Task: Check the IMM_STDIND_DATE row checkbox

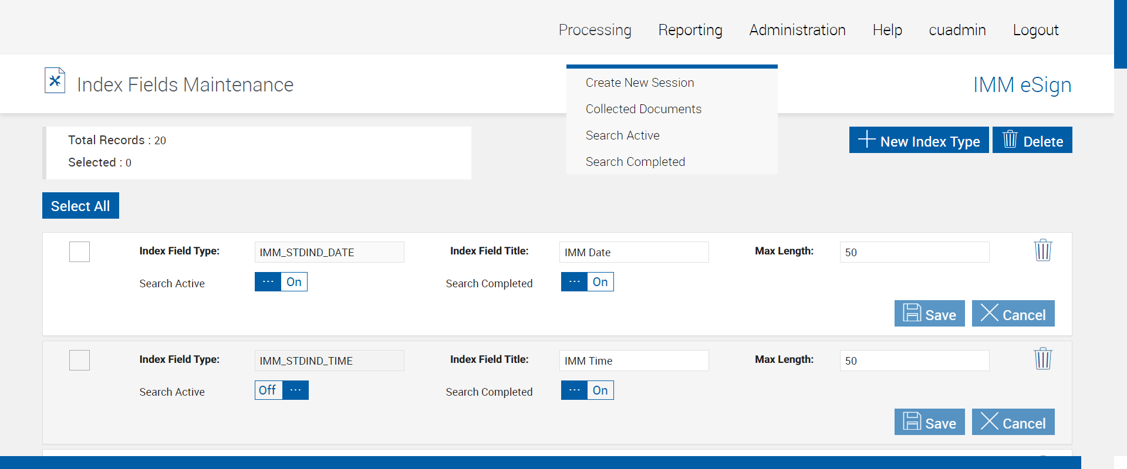Action: pos(79,252)
